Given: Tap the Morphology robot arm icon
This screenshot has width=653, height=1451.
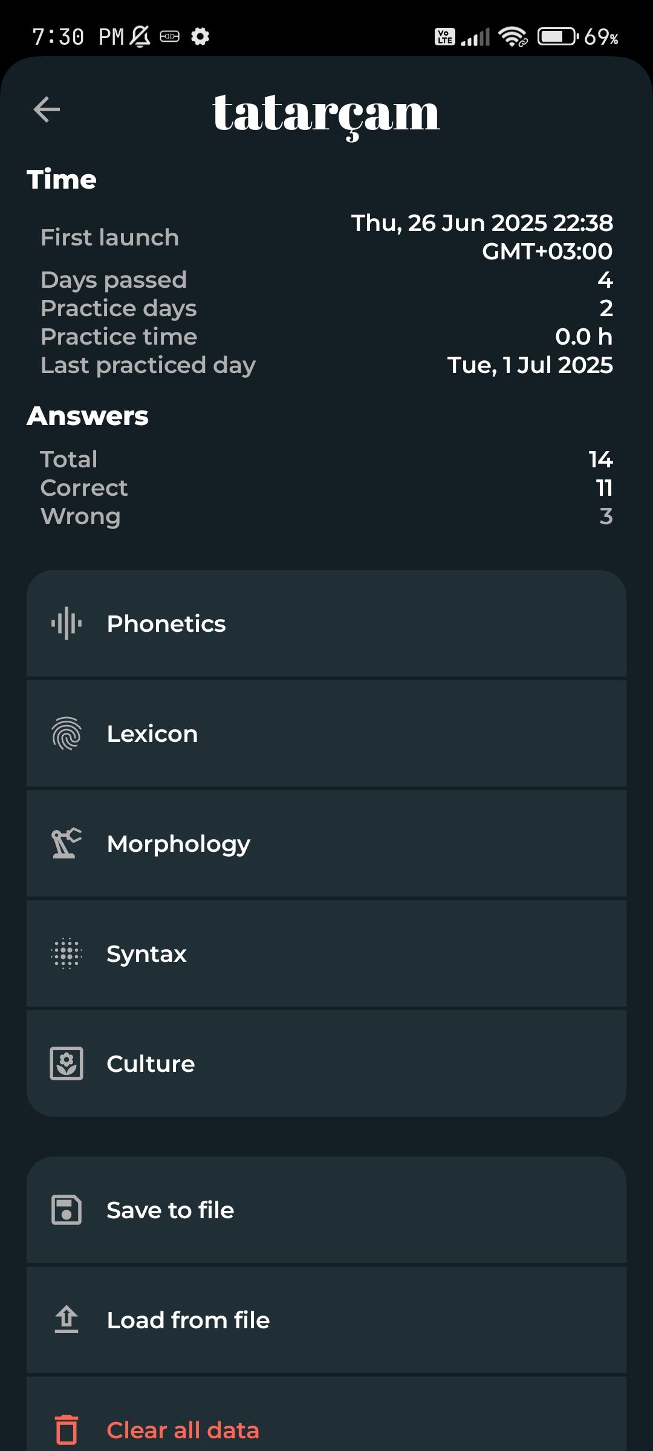Looking at the screenshot, I should tap(67, 843).
